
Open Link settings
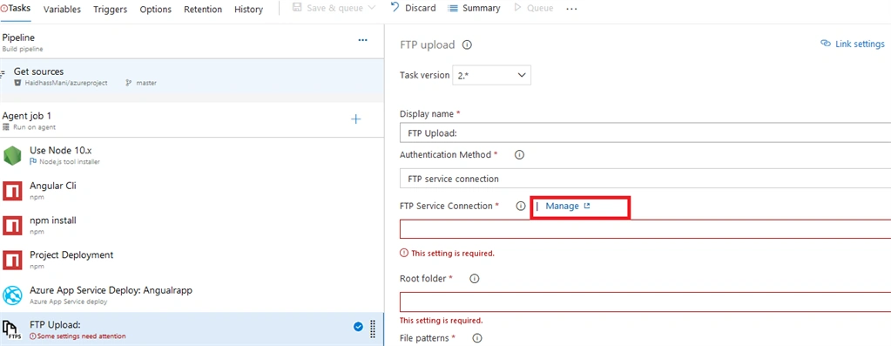pyautogui.click(x=853, y=44)
